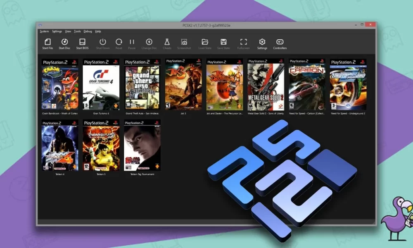Click the Pause toolbar icon

132,42
